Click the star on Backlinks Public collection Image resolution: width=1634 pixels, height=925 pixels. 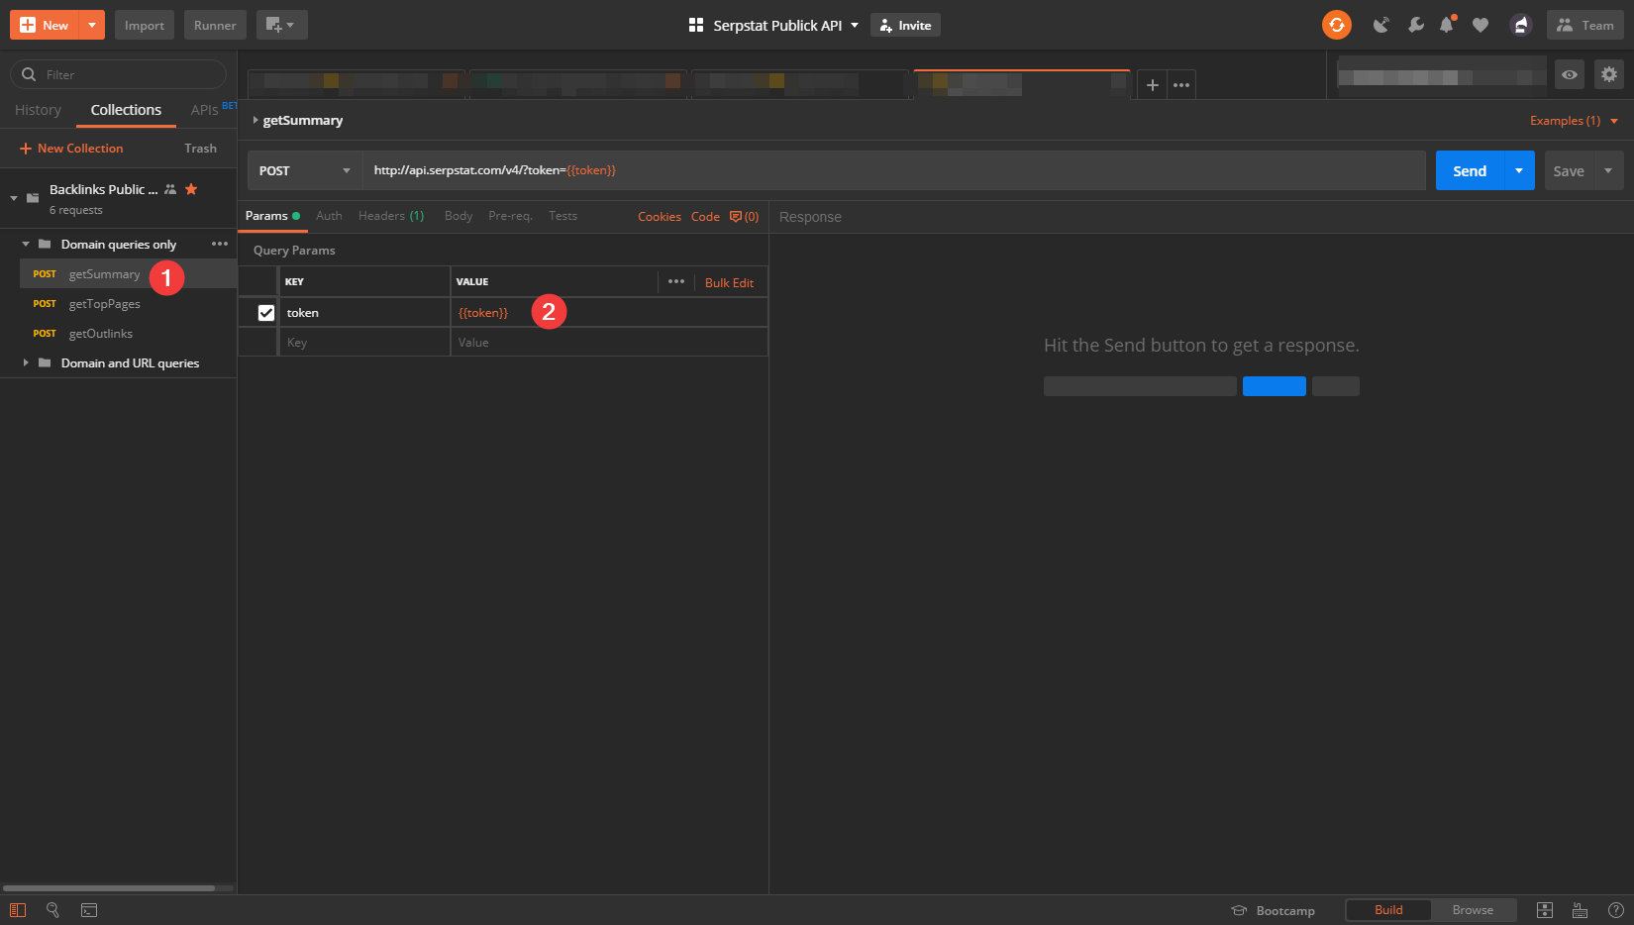coord(191,189)
